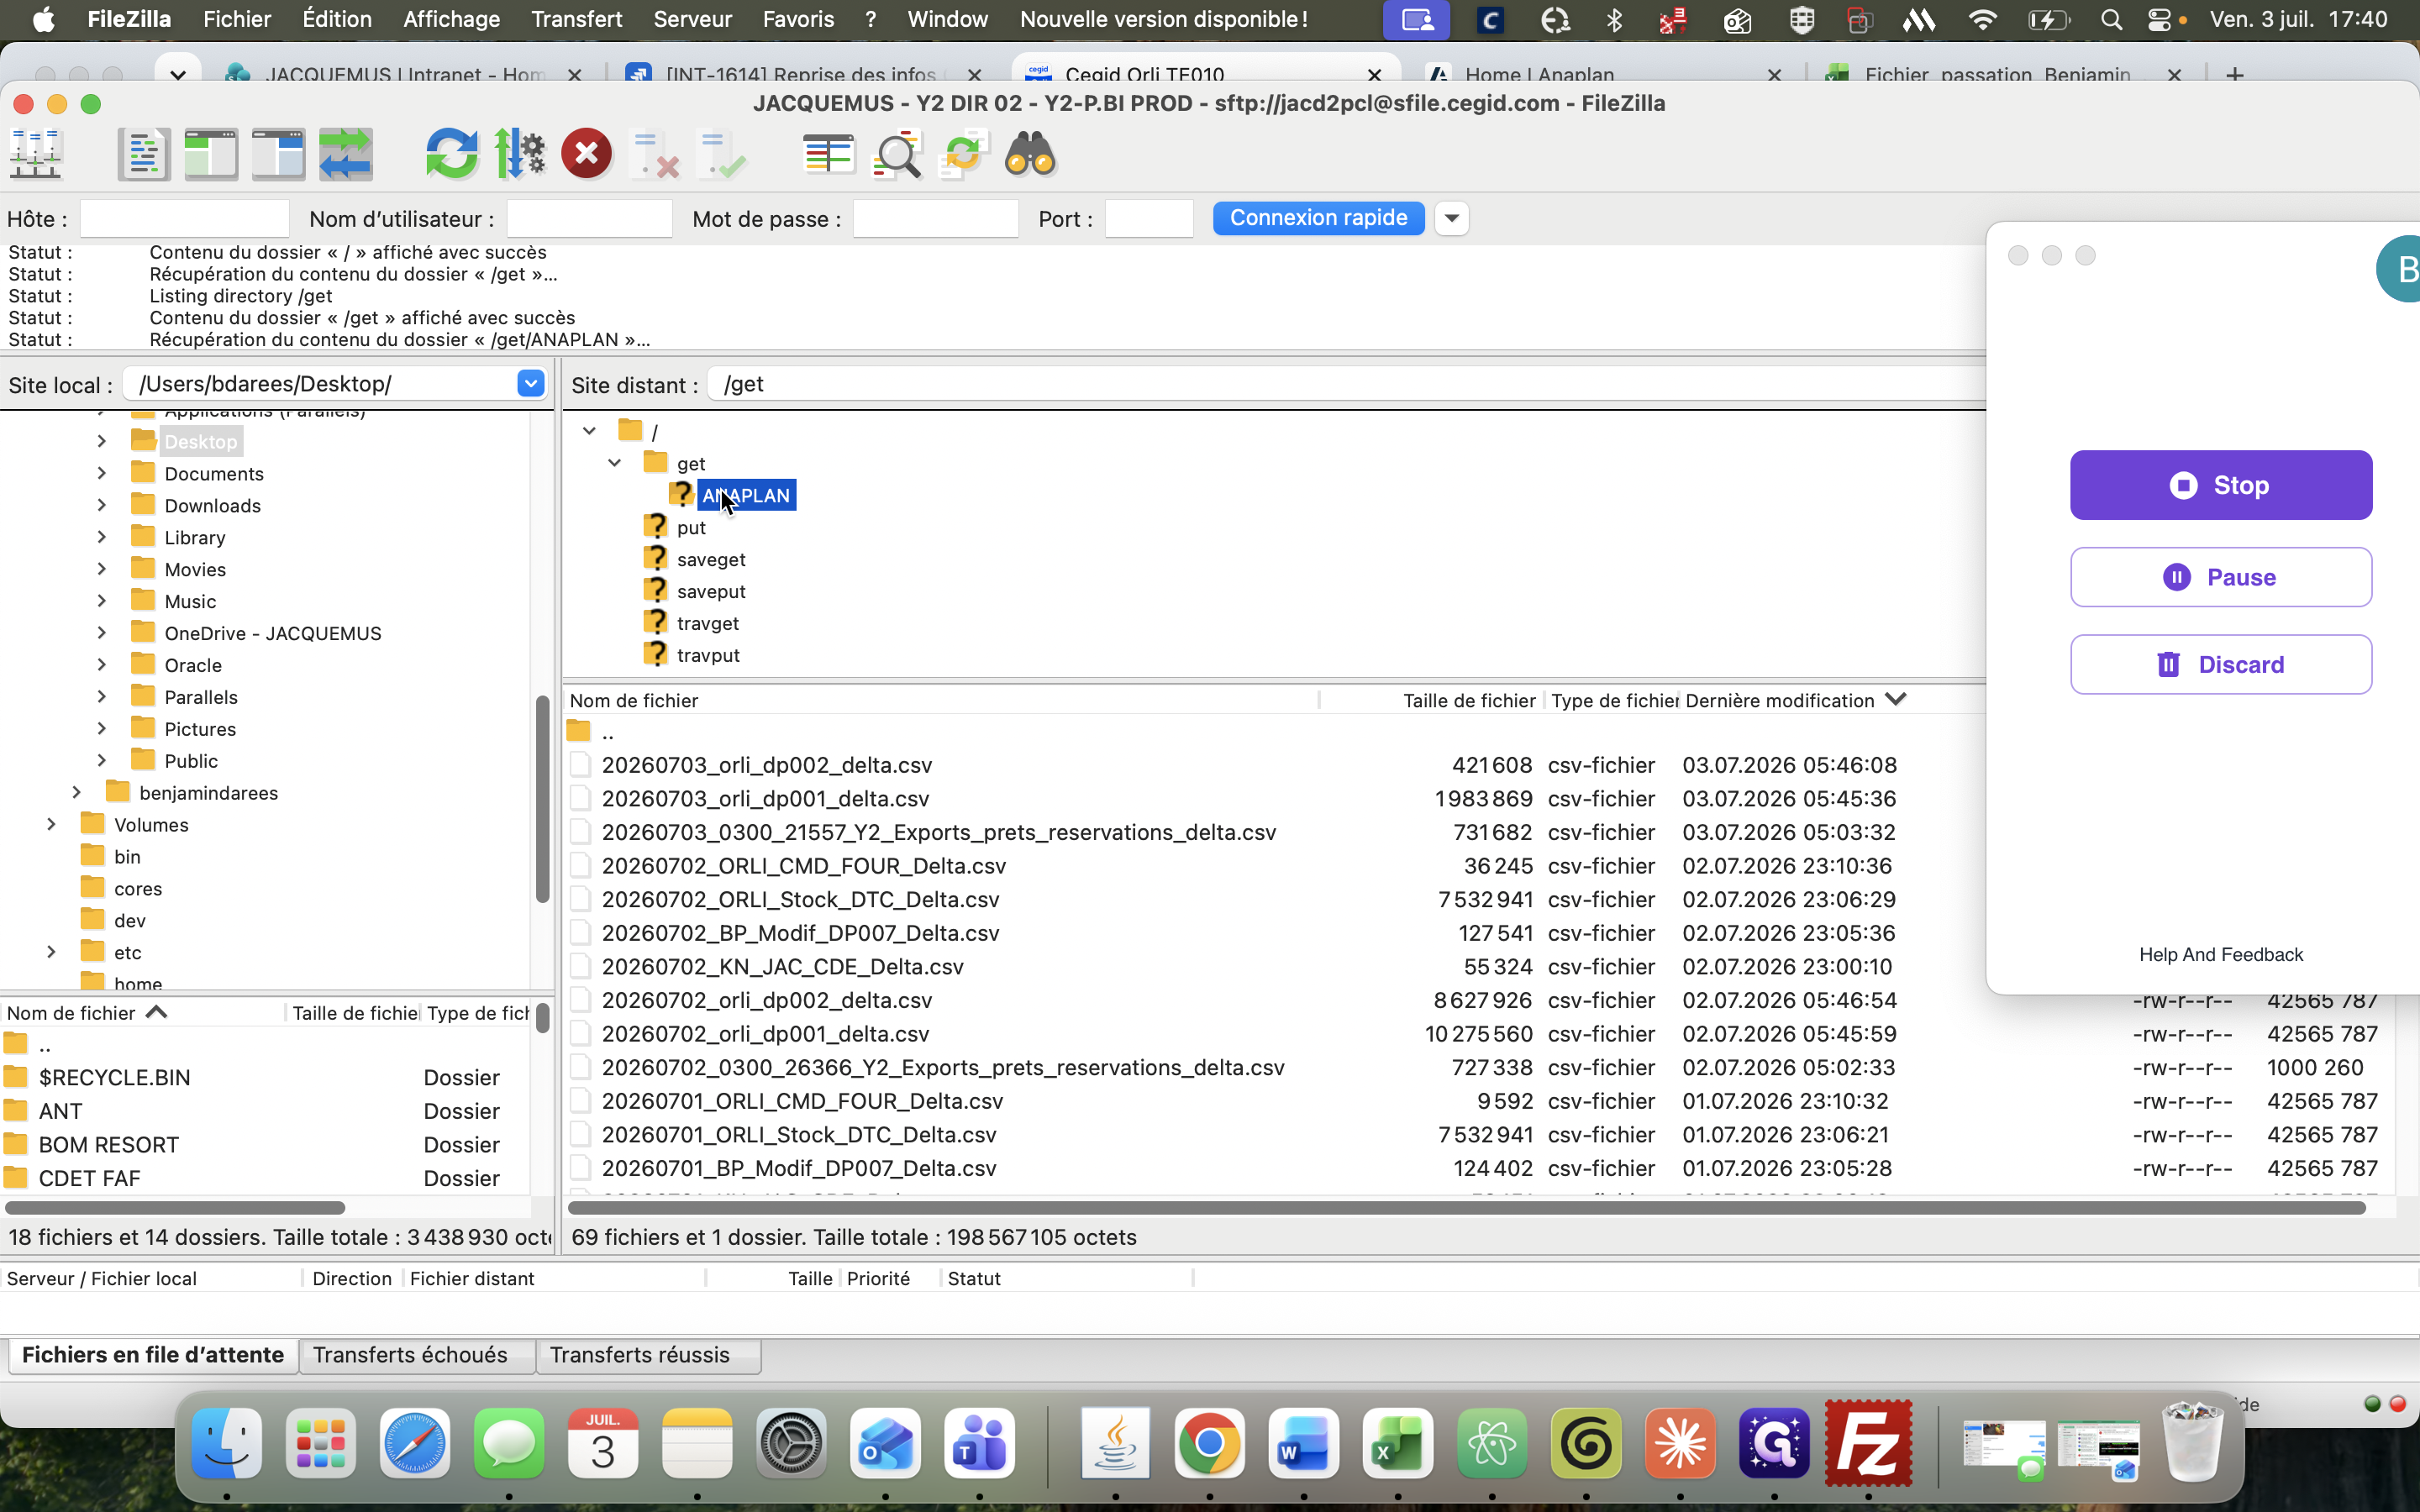Toggle the remote directory tree icon
Image resolution: width=2420 pixels, height=1512 pixels.
pyautogui.click(x=278, y=155)
